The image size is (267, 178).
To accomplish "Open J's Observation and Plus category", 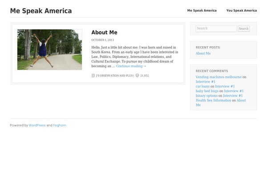I will pos(114,76).
